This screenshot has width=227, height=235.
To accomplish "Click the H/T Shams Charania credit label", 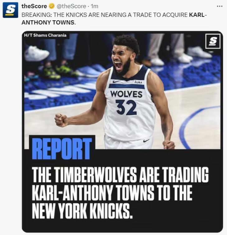I will click(45, 35).
